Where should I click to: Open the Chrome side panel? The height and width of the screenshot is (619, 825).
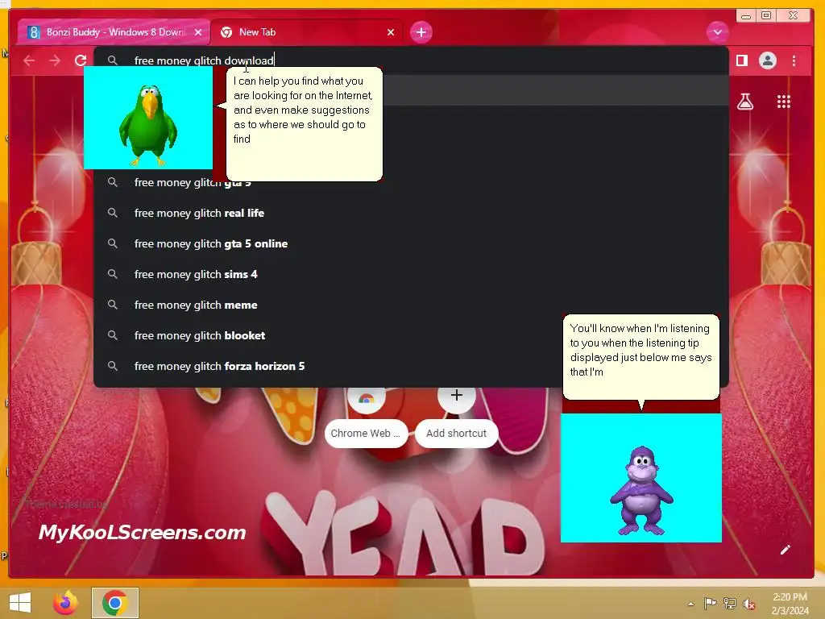pos(742,60)
